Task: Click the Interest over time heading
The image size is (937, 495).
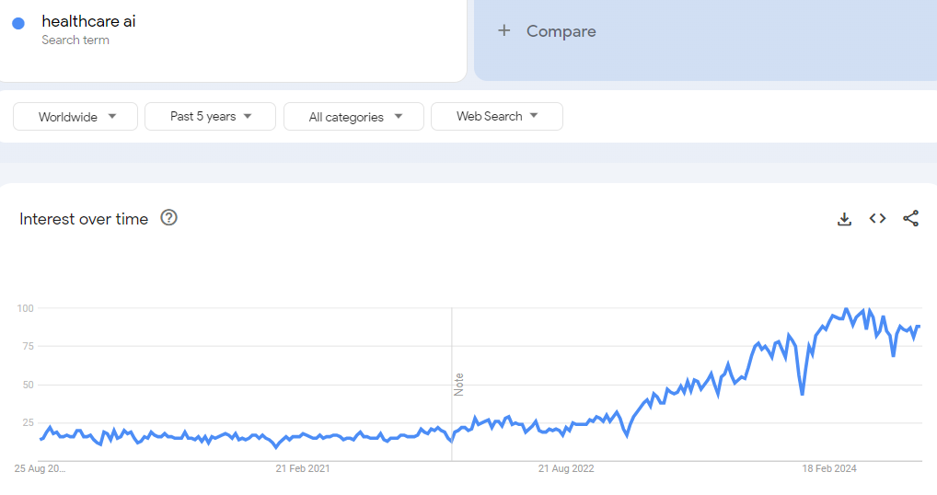Action: [84, 219]
